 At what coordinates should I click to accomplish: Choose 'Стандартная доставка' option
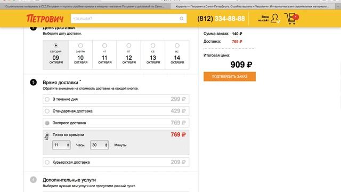coord(116,111)
